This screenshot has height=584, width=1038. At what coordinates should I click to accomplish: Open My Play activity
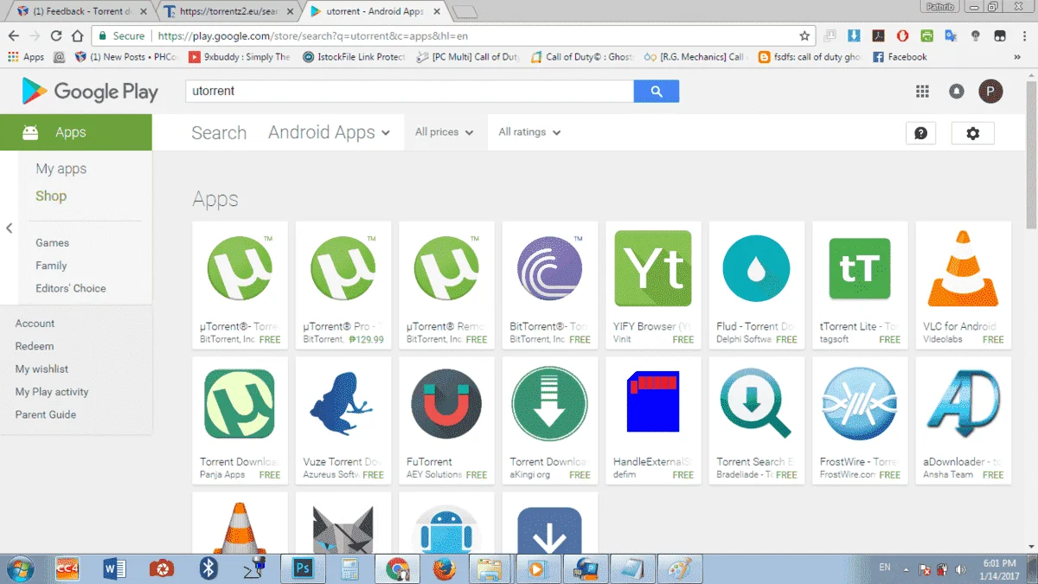[x=52, y=392]
